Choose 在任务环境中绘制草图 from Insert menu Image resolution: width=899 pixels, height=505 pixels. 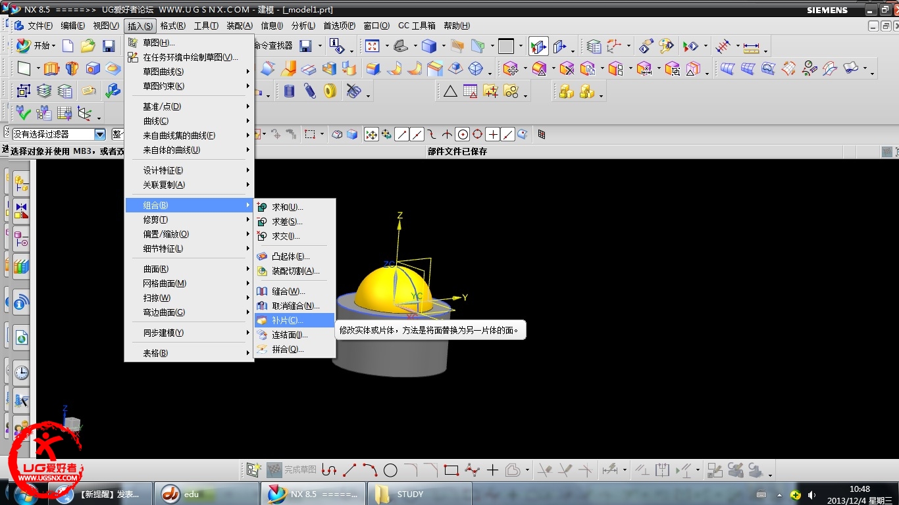189,57
